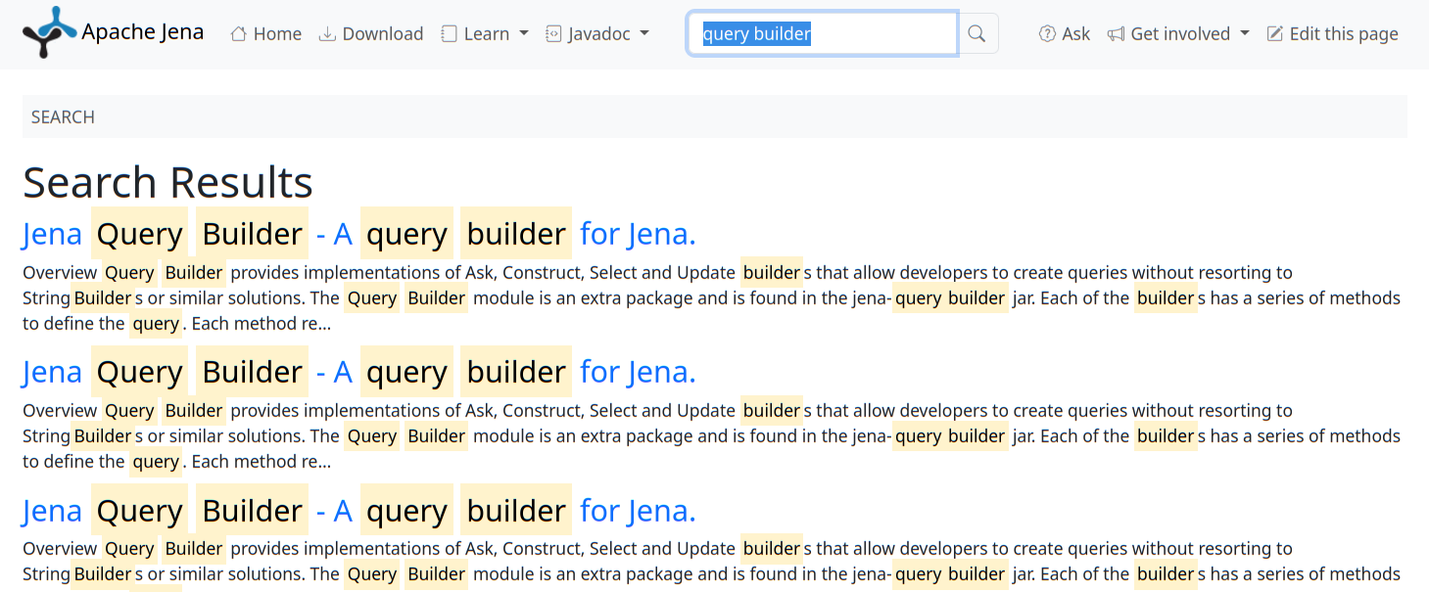Expand the Javadoc dropdown caret

tap(644, 33)
